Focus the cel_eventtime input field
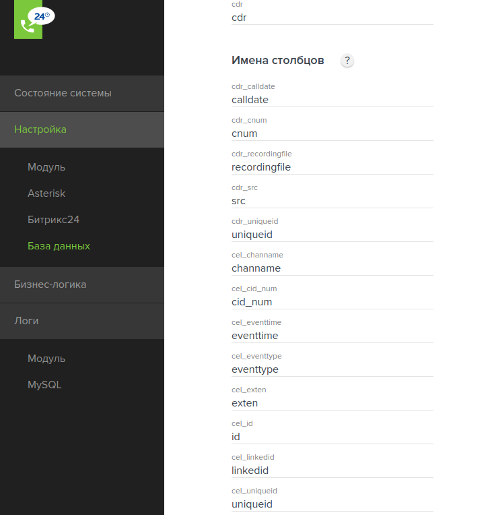The width and height of the screenshot is (490, 515). [x=332, y=336]
